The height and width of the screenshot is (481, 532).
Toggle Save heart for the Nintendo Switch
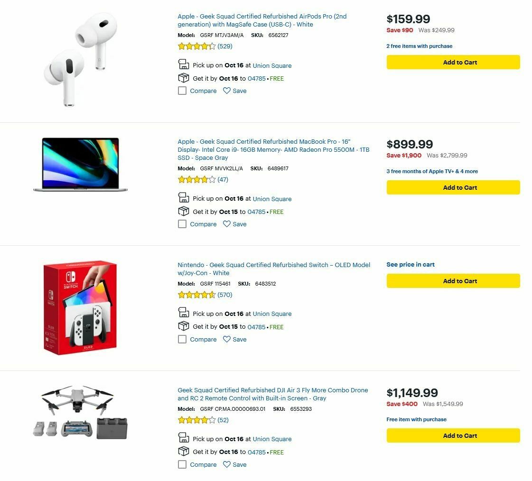[226, 339]
